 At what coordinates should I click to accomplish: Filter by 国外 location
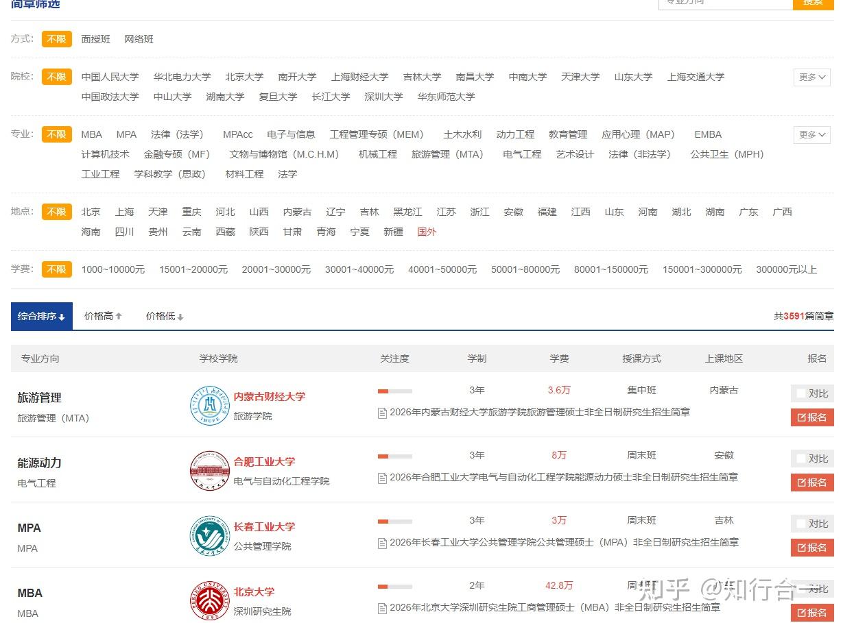click(x=427, y=232)
